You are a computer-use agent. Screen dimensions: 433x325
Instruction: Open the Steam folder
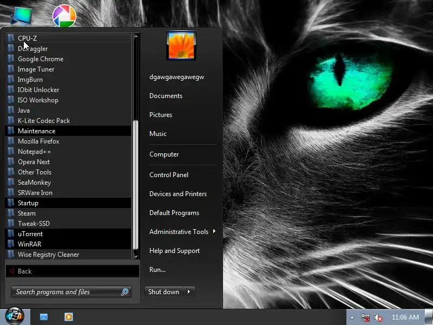pyautogui.click(x=68, y=213)
